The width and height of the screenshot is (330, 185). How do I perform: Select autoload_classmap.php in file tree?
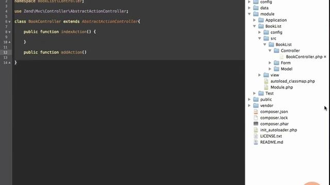[292, 81]
